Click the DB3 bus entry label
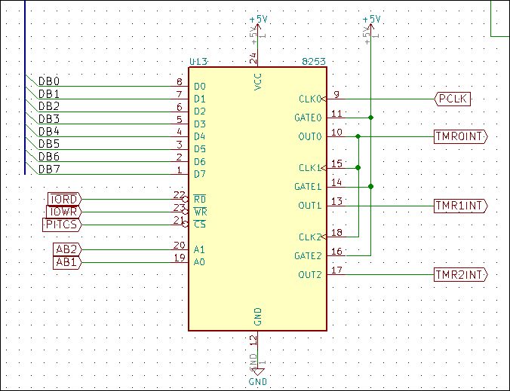Screen dimensions: 510x391 (x=49, y=119)
